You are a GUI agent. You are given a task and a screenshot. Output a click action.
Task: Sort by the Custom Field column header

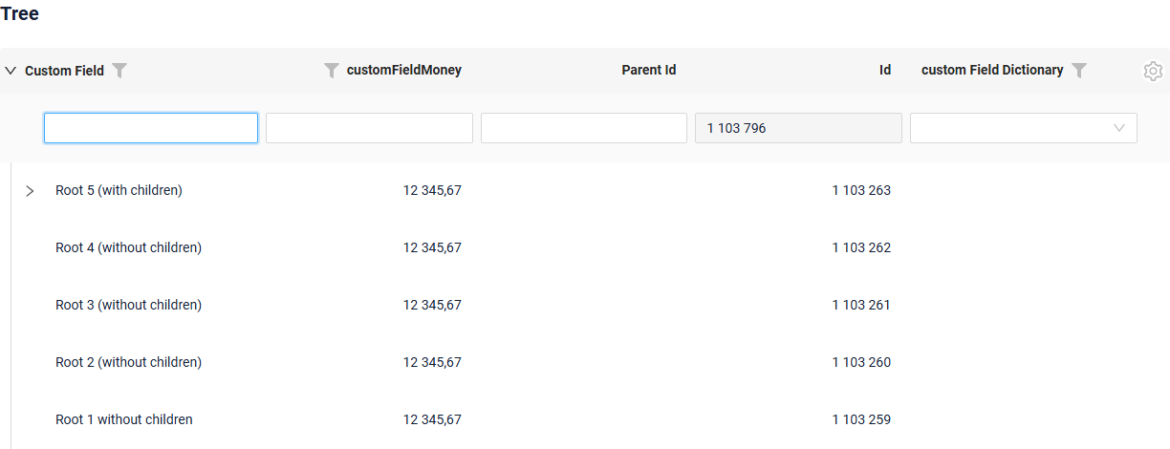point(64,71)
